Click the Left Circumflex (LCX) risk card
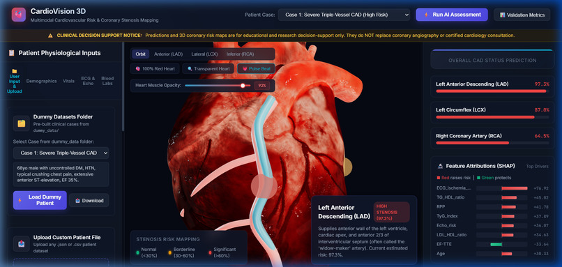This screenshot has width=562, height=267. [x=492, y=113]
